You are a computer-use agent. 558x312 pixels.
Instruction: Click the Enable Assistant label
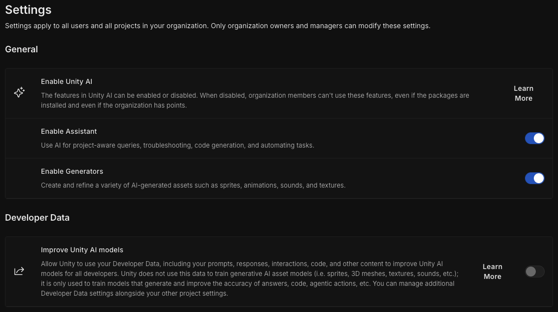tap(69, 131)
